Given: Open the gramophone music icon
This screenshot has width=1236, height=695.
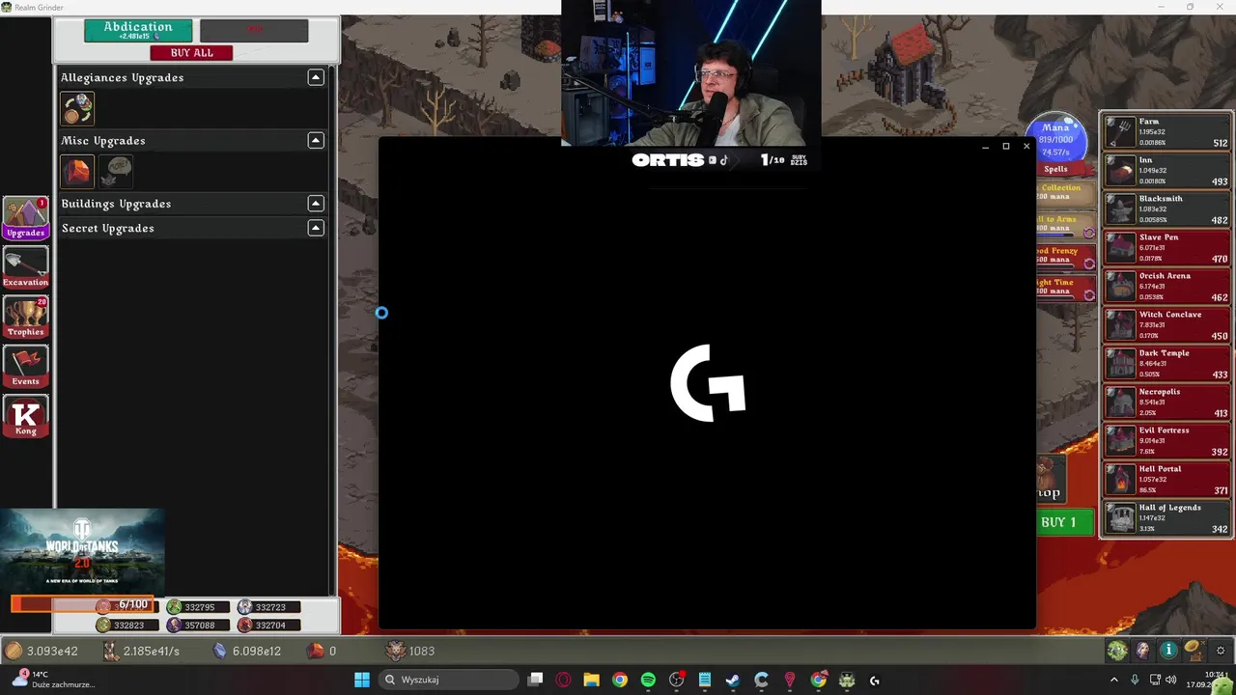Looking at the screenshot, I should point(1194,651).
